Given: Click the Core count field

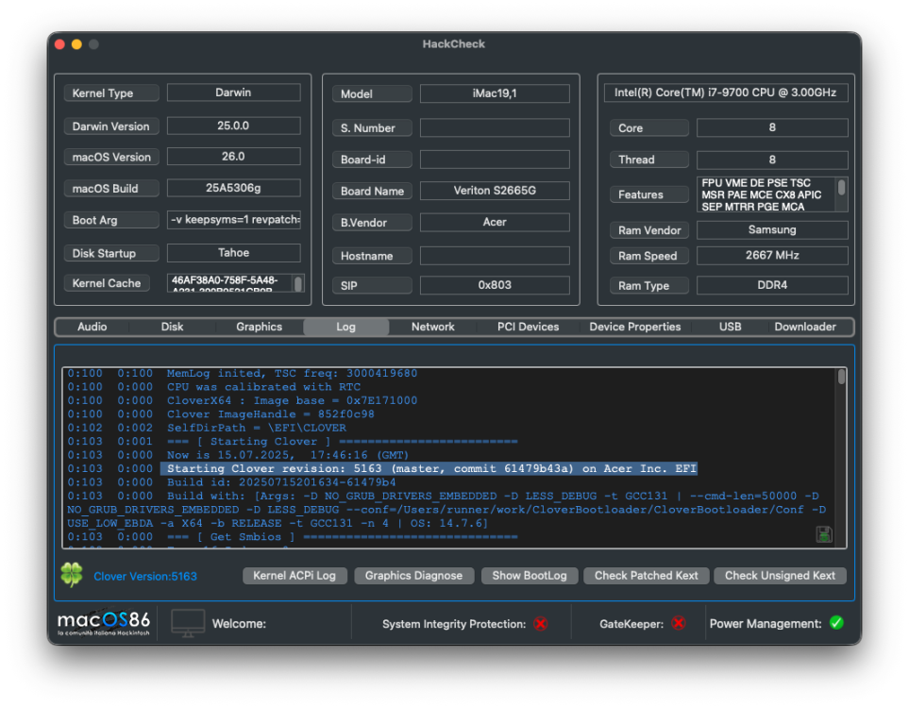Looking at the screenshot, I should pyautogui.click(x=772, y=127).
